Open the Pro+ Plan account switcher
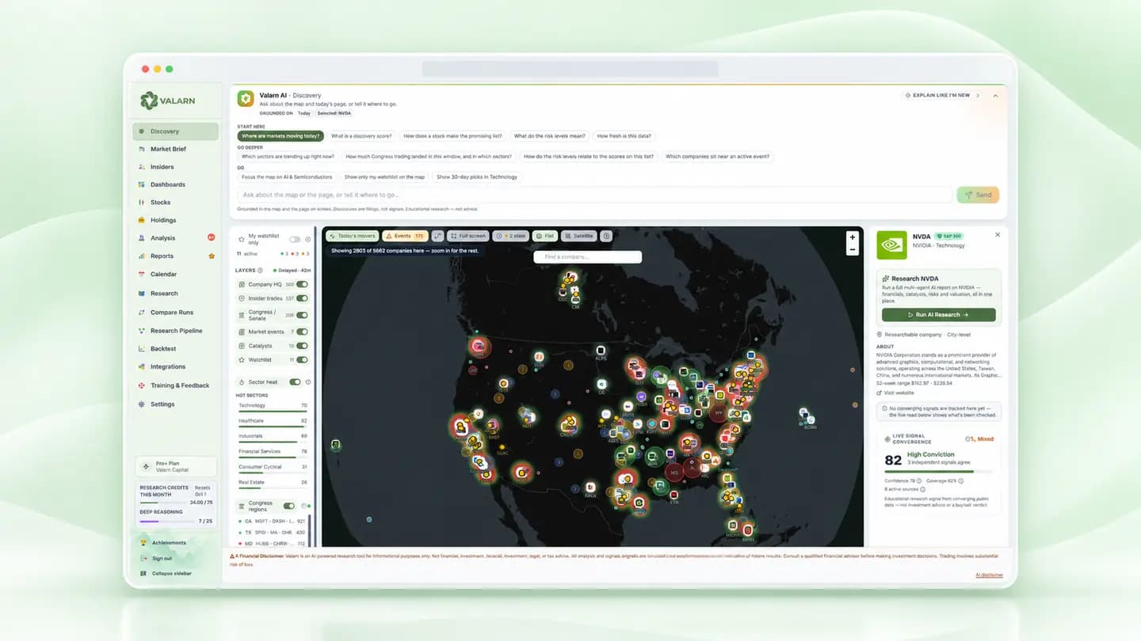Viewport: 1141px width, 641px height. click(176, 467)
